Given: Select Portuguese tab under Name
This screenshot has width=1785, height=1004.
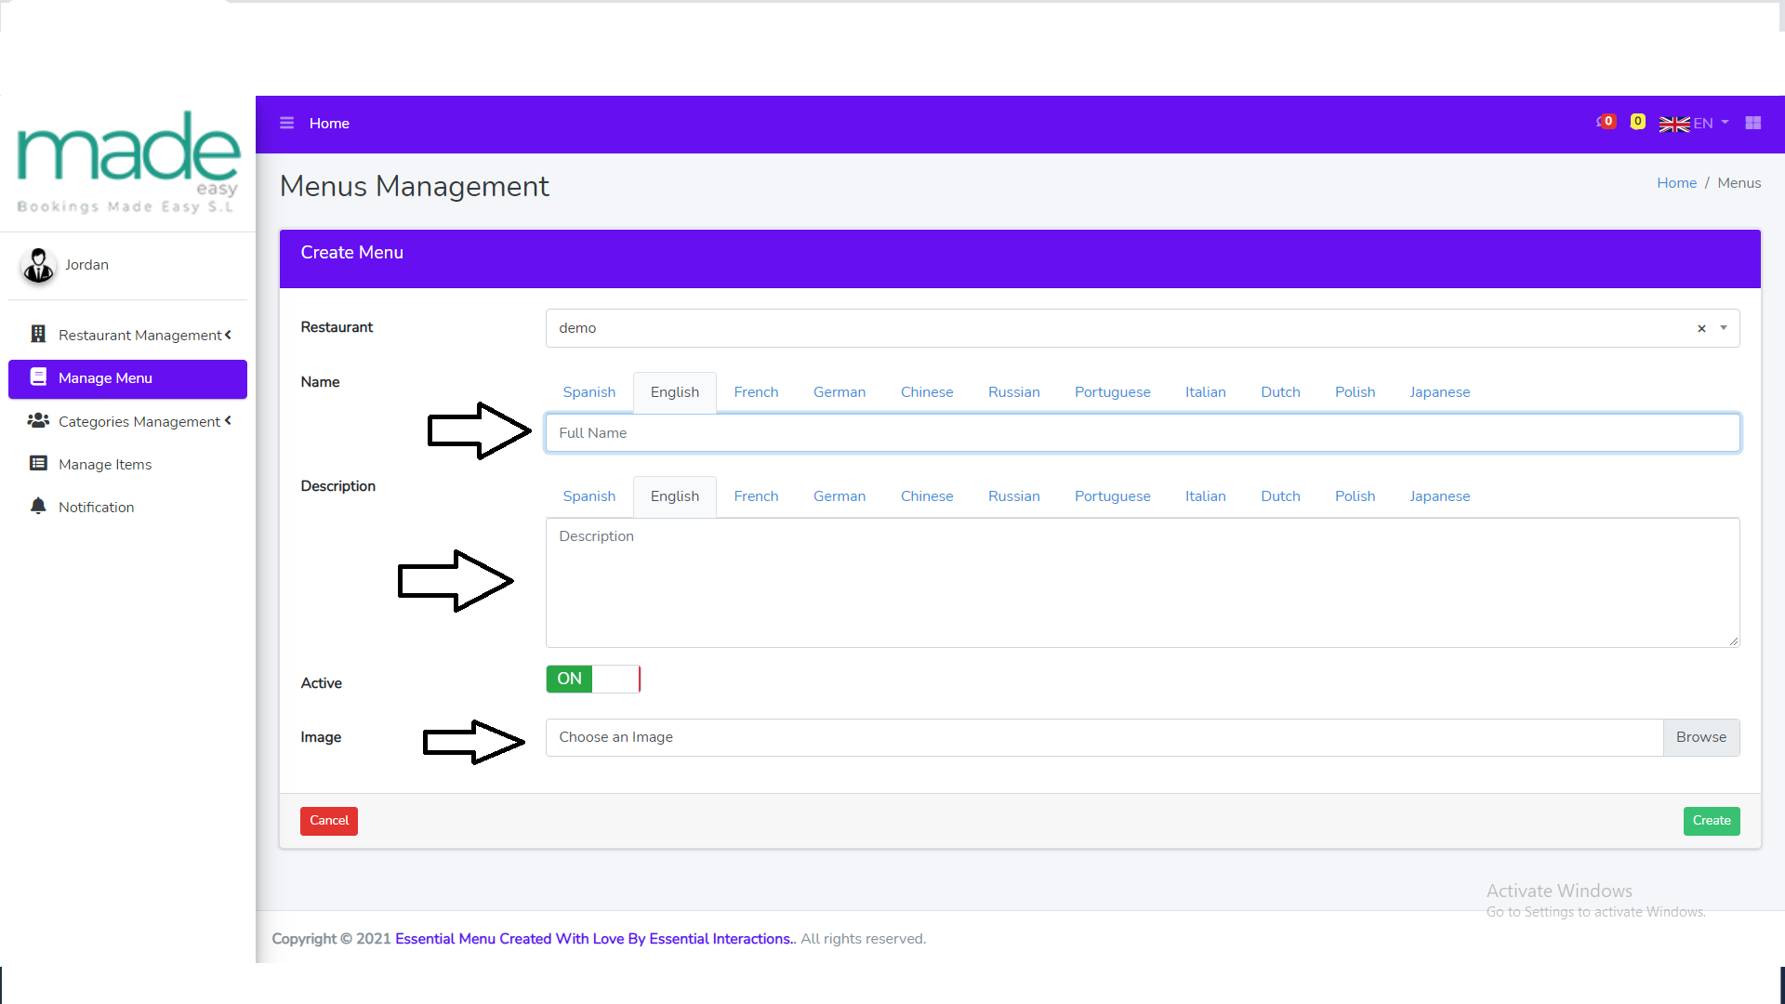Looking at the screenshot, I should tap(1113, 392).
